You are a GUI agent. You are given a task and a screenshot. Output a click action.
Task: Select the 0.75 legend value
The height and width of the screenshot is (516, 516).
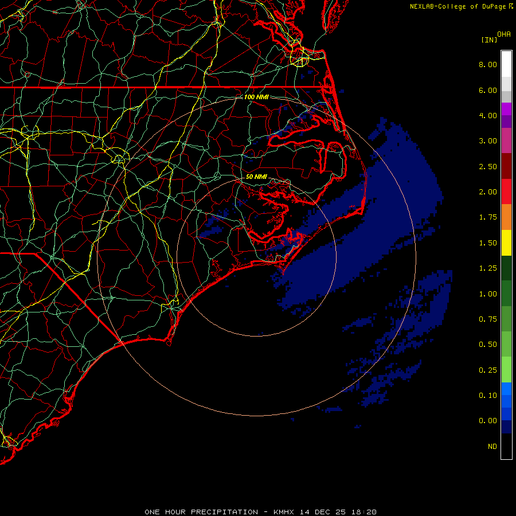click(x=488, y=319)
